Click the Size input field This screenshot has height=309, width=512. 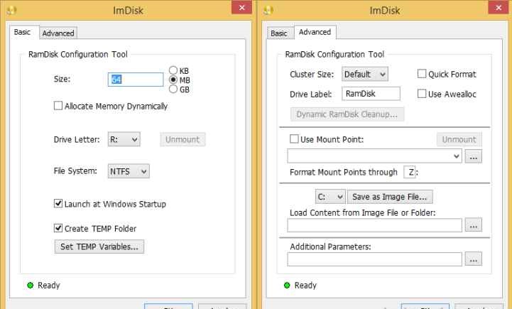[x=136, y=80]
